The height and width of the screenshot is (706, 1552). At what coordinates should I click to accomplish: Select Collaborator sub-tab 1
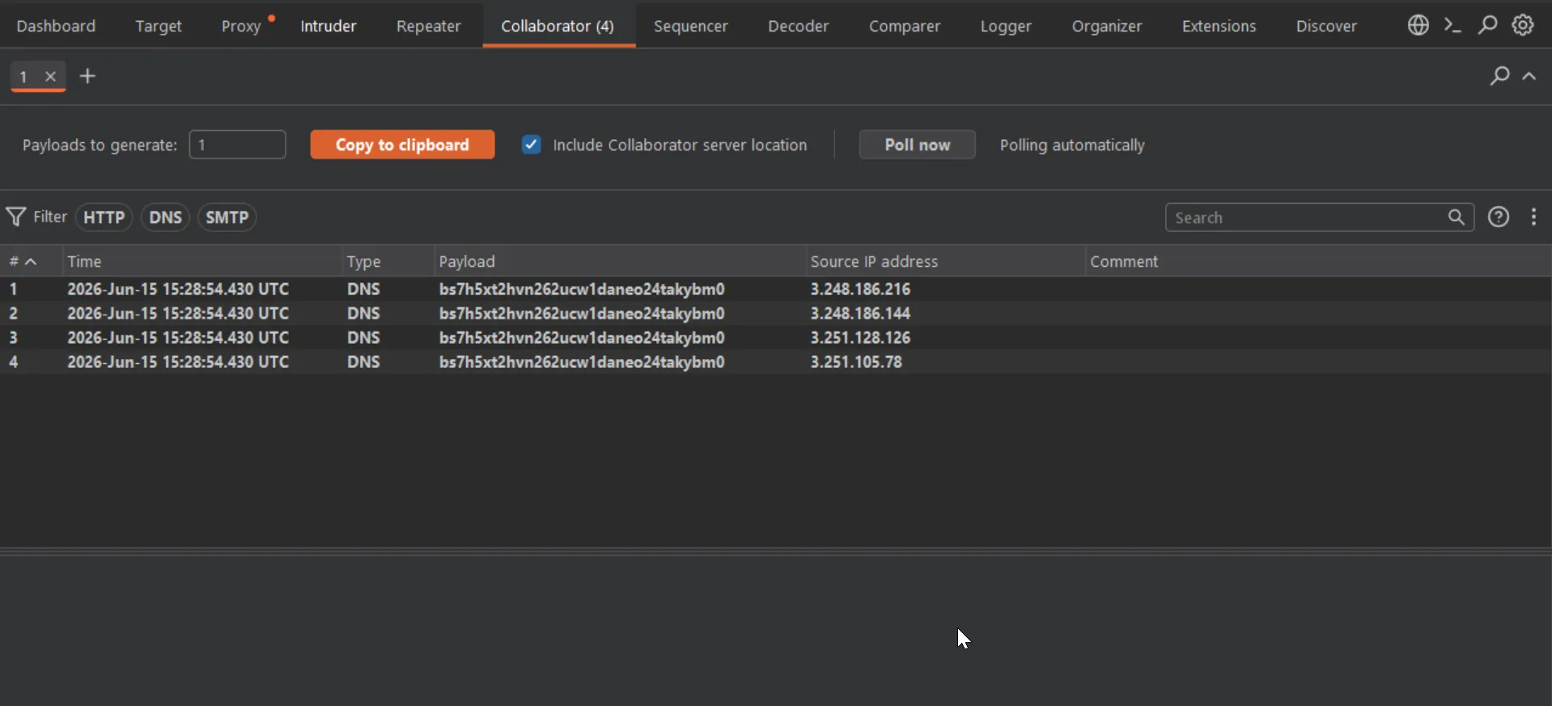click(24, 76)
